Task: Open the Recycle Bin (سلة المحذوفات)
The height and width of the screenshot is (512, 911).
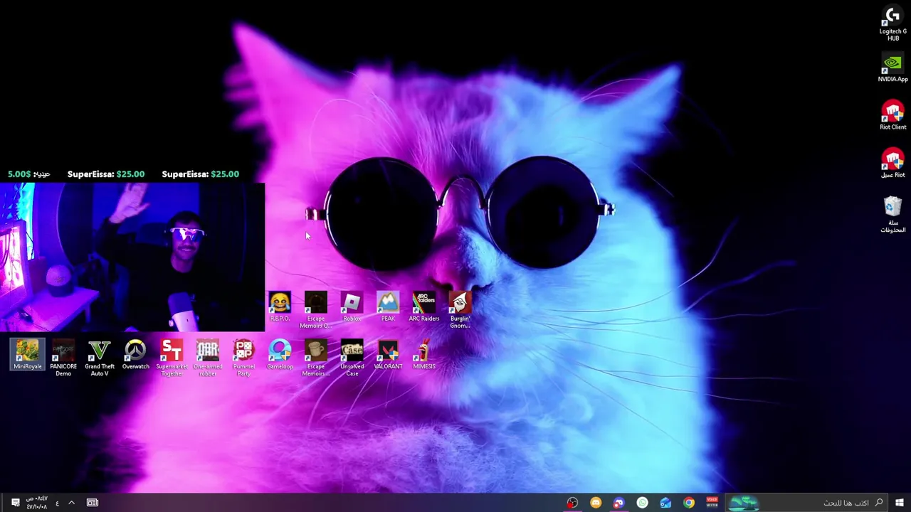Action: [x=892, y=214]
